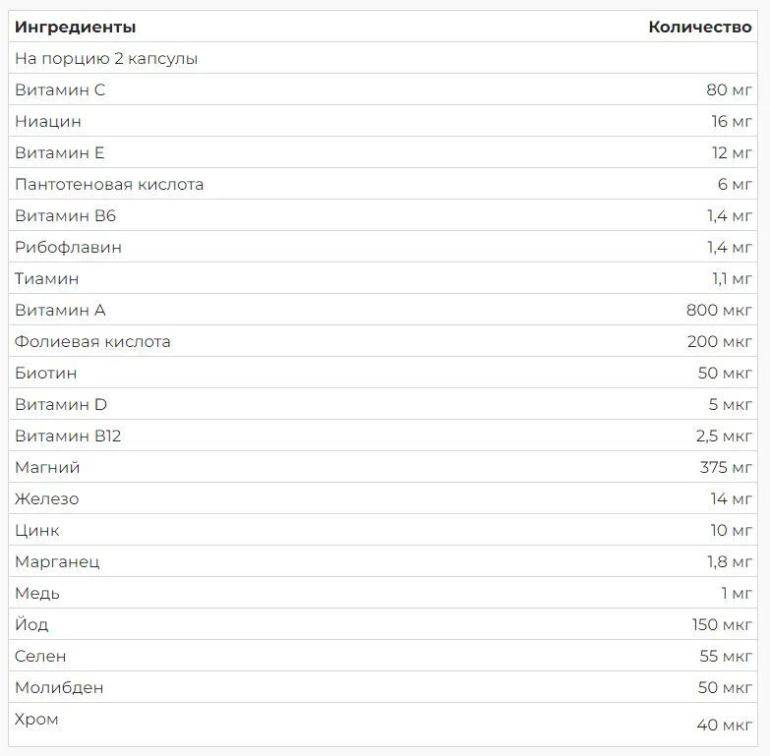770x756 pixels.
Task: Select the Витамин B12 cell
Action: 68,436
